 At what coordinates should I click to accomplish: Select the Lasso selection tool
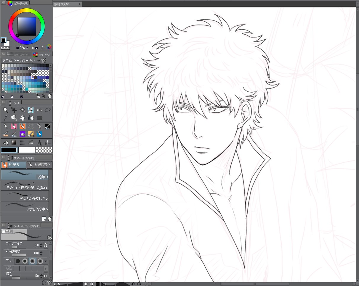[x=48, y=110]
